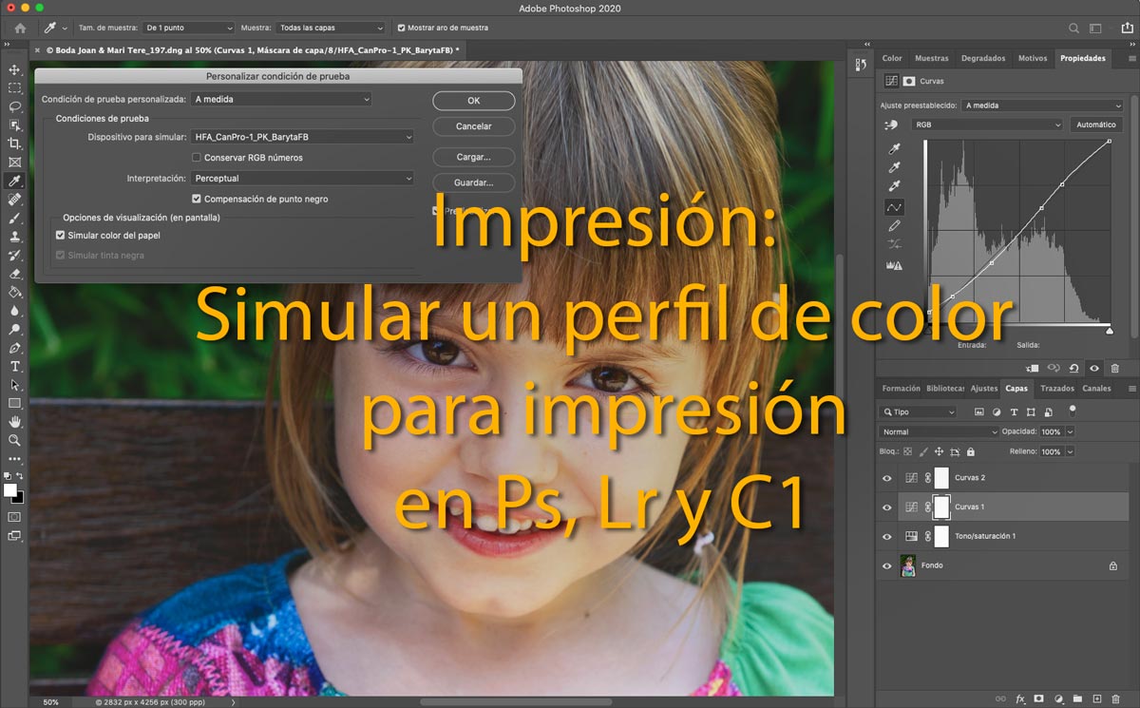Select the Zoom tool
The height and width of the screenshot is (708, 1140).
click(x=14, y=440)
